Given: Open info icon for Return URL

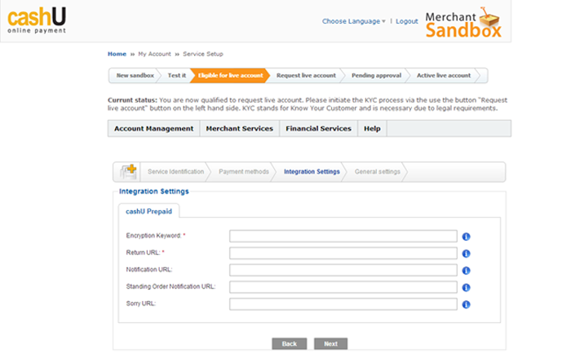Looking at the screenshot, I should coord(466,253).
